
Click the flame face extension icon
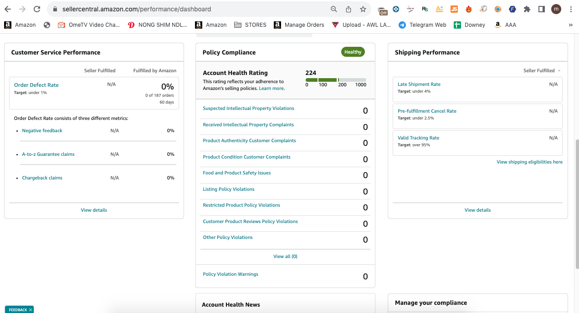[x=469, y=9]
